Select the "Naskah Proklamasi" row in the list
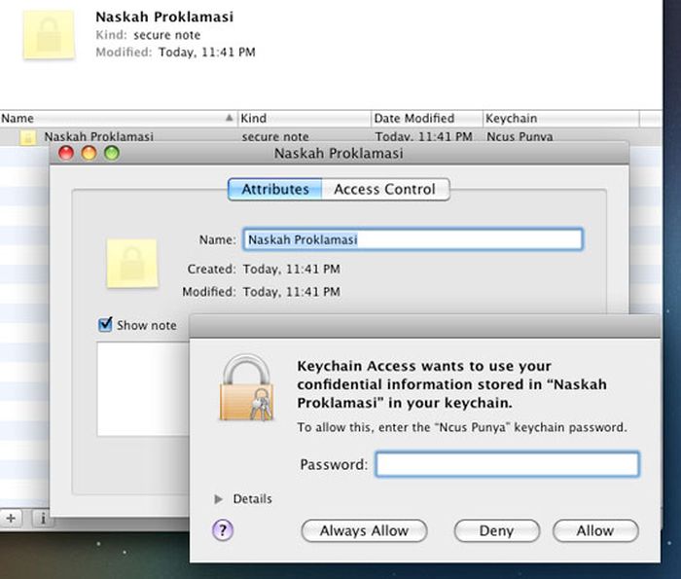 pyautogui.click(x=331, y=136)
